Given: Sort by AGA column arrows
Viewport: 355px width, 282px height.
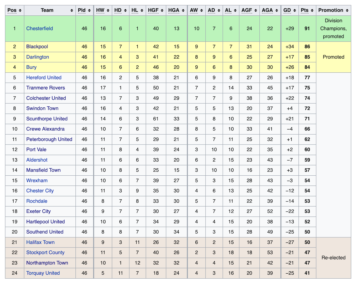Looking at the screenshot, I should click(277, 10).
